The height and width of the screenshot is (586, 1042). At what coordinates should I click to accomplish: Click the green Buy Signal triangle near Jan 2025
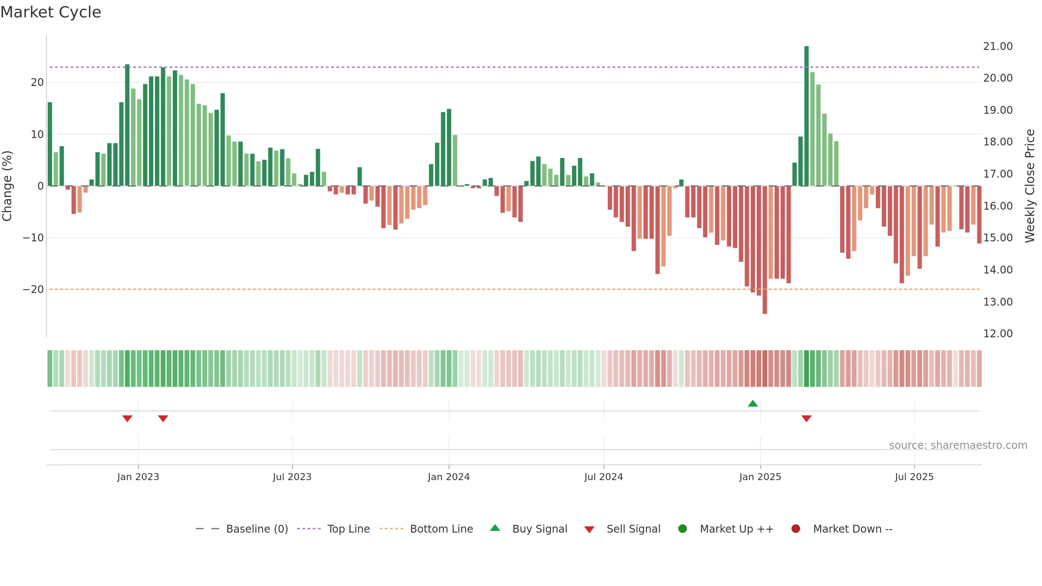753,403
